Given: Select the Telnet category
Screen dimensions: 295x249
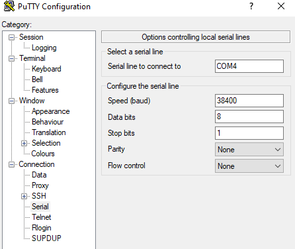Looking at the screenshot, I should coord(41,217).
